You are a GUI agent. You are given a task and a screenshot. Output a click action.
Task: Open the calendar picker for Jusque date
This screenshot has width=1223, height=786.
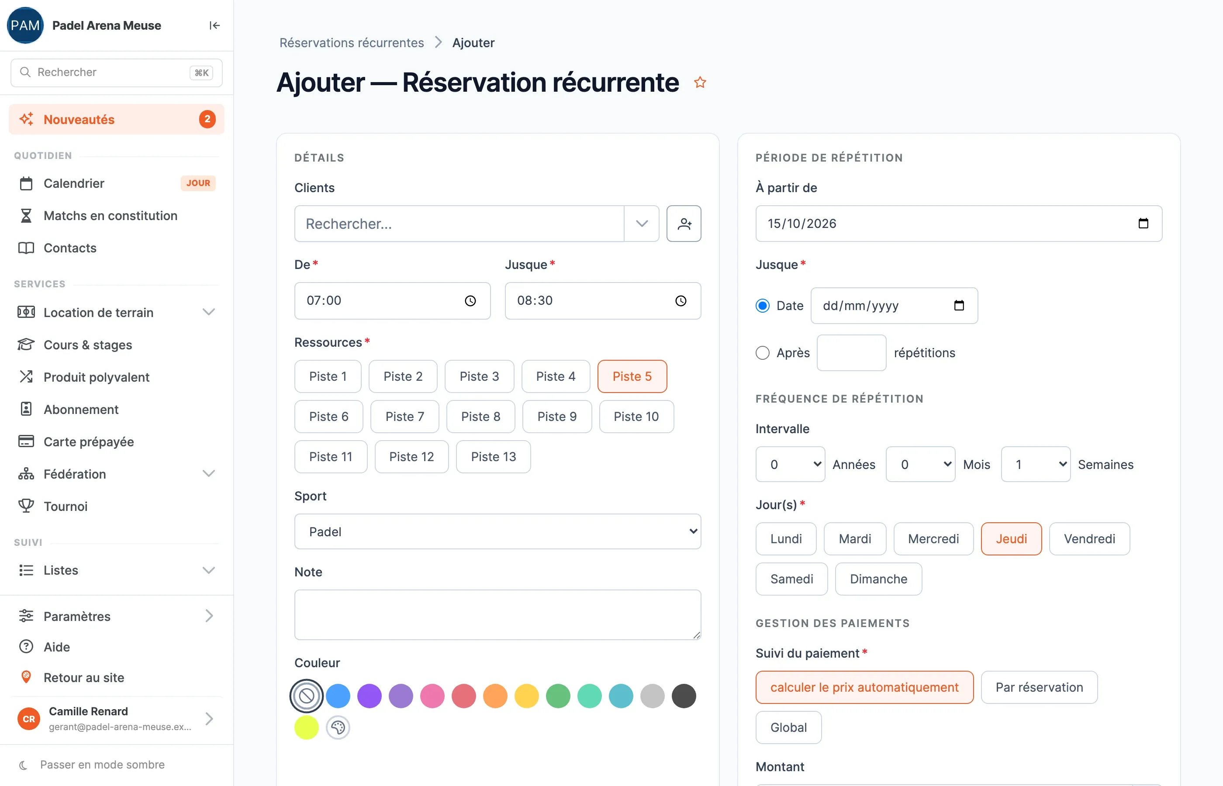(x=959, y=305)
